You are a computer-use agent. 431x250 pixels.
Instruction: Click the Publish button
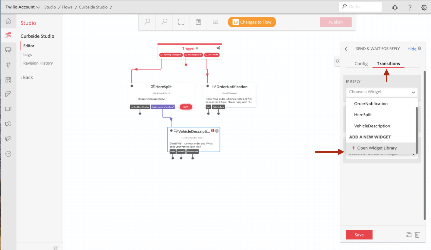click(x=335, y=22)
